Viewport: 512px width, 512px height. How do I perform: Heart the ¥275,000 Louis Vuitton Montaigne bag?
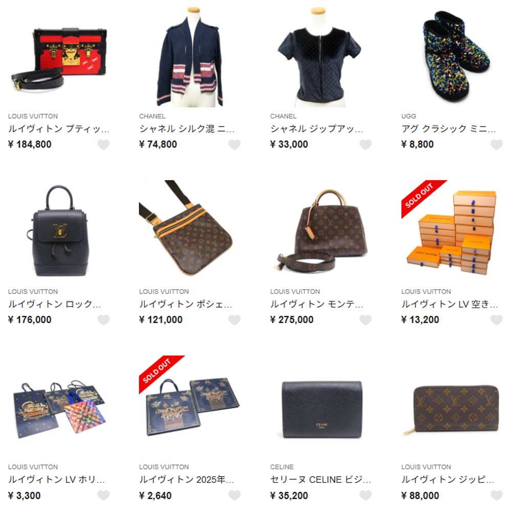(x=366, y=319)
